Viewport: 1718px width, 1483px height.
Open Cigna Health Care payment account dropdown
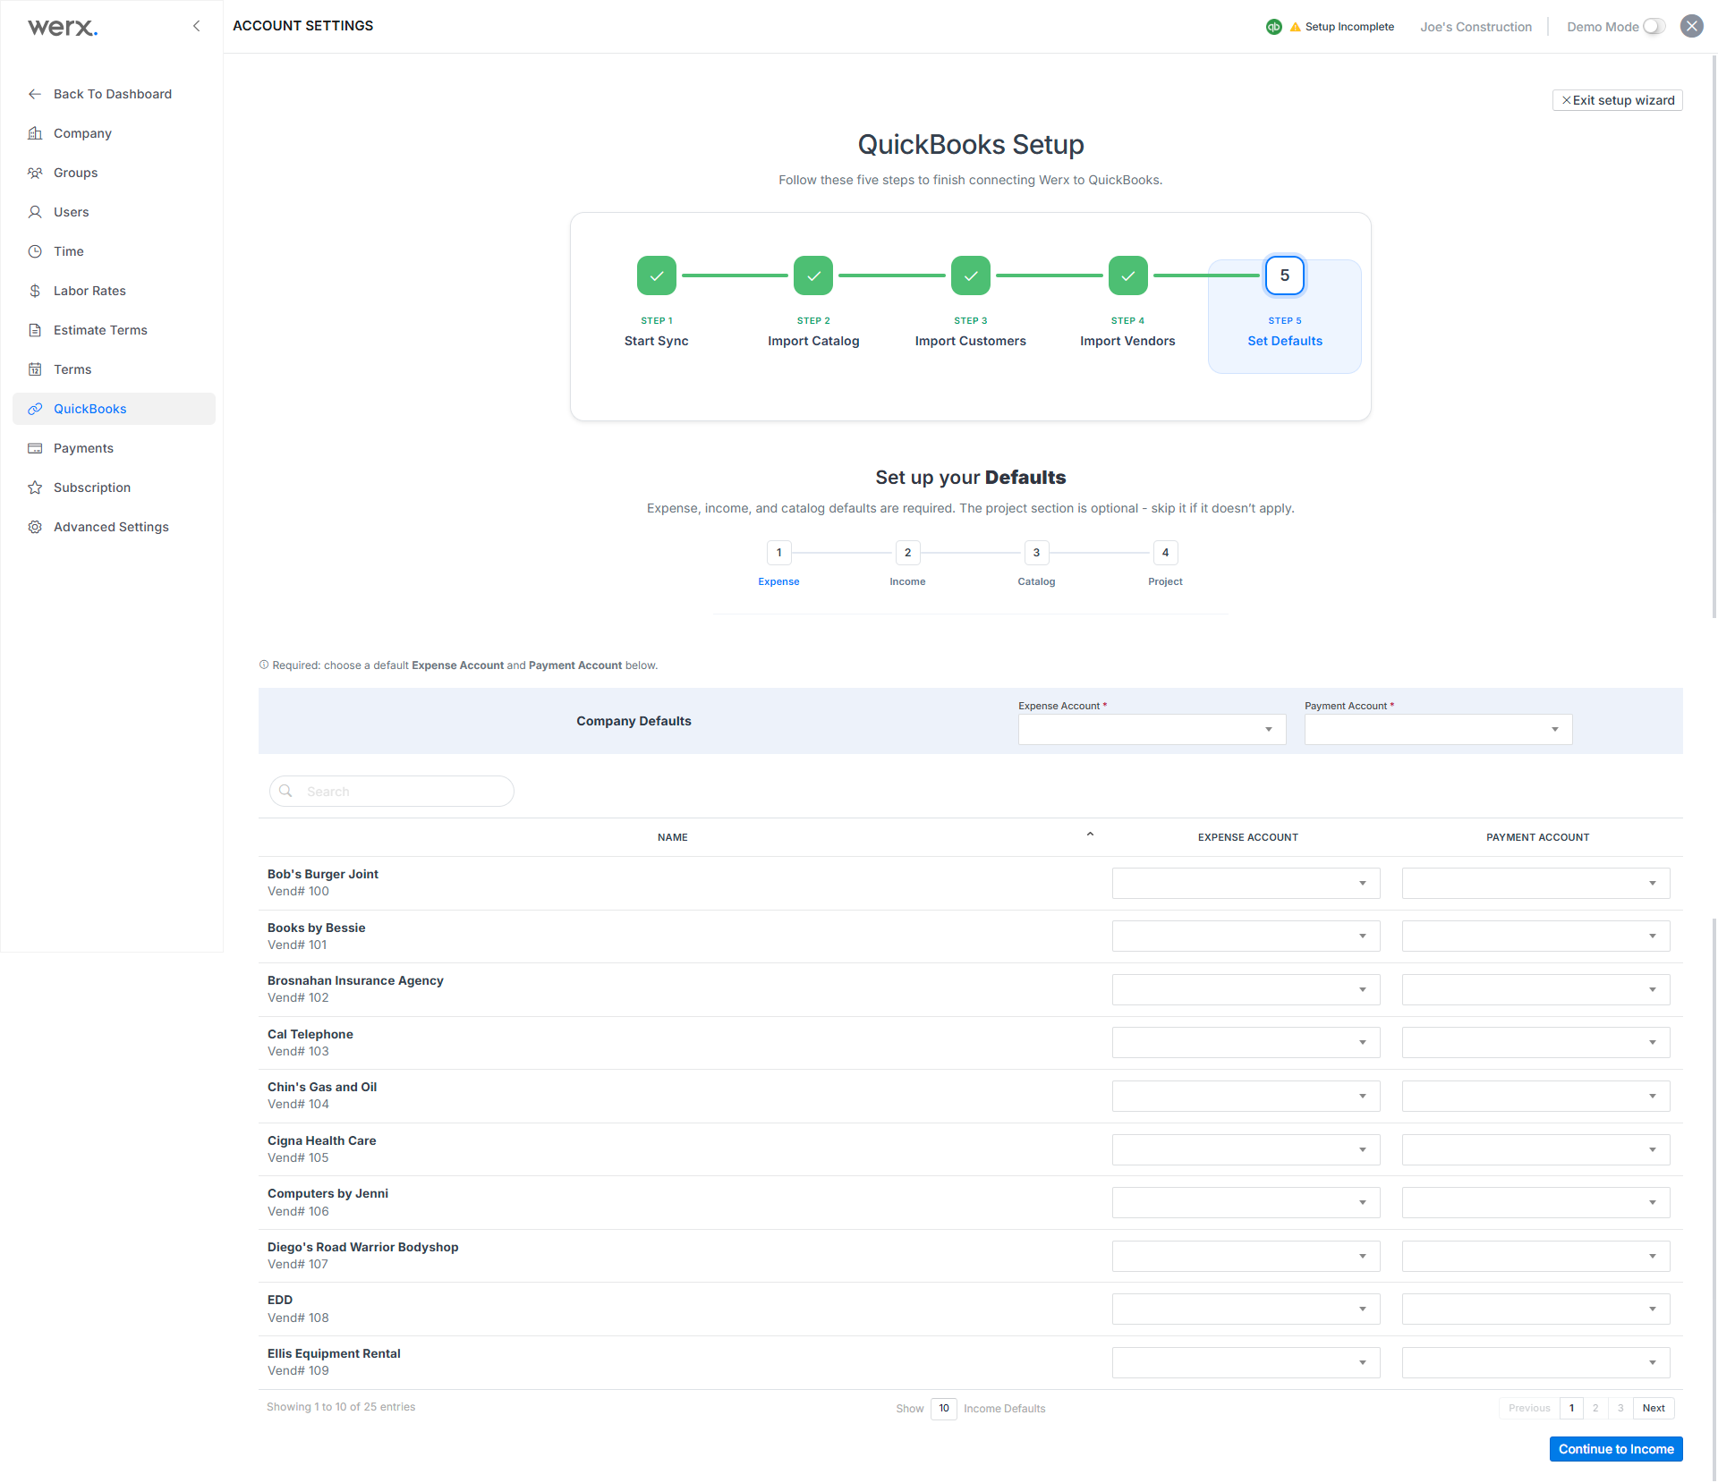(1536, 1150)
